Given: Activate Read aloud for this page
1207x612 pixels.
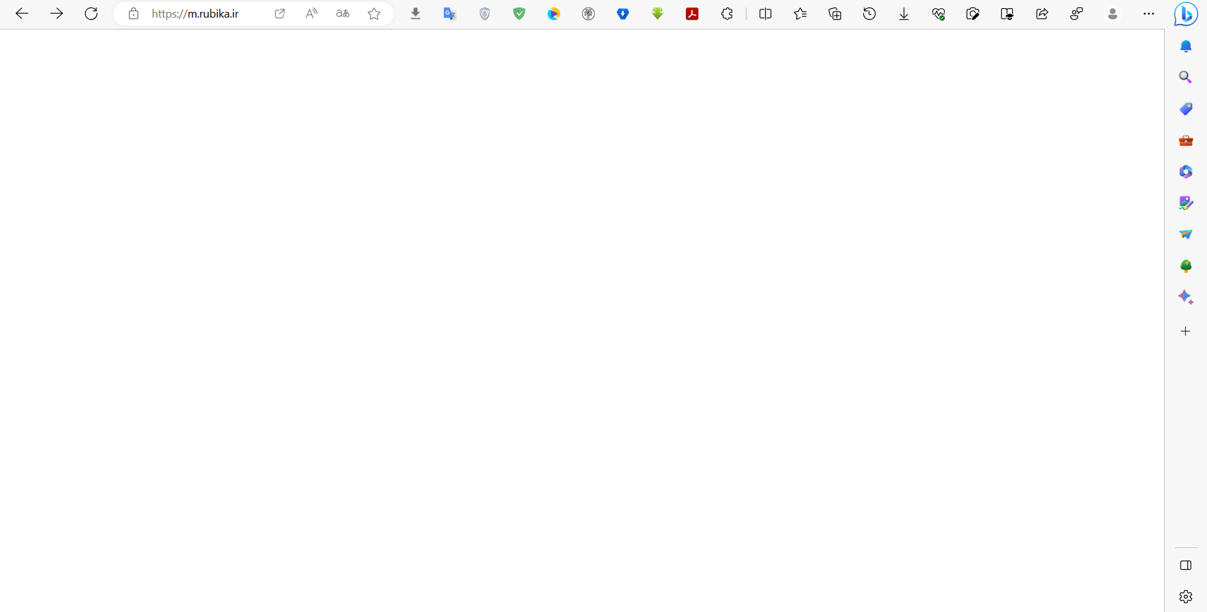Looking at the screenshot, I should 311,13.
